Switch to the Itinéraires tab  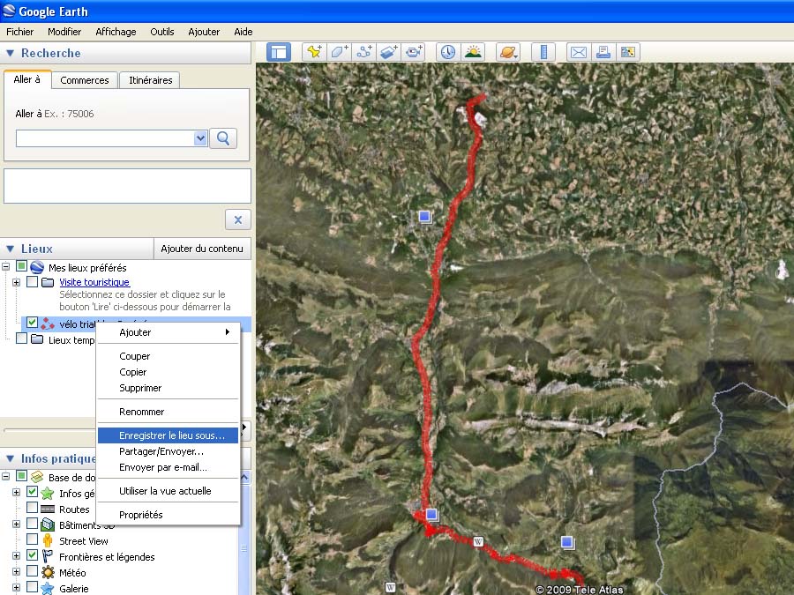pyautogui.click(x=151, y=80)
